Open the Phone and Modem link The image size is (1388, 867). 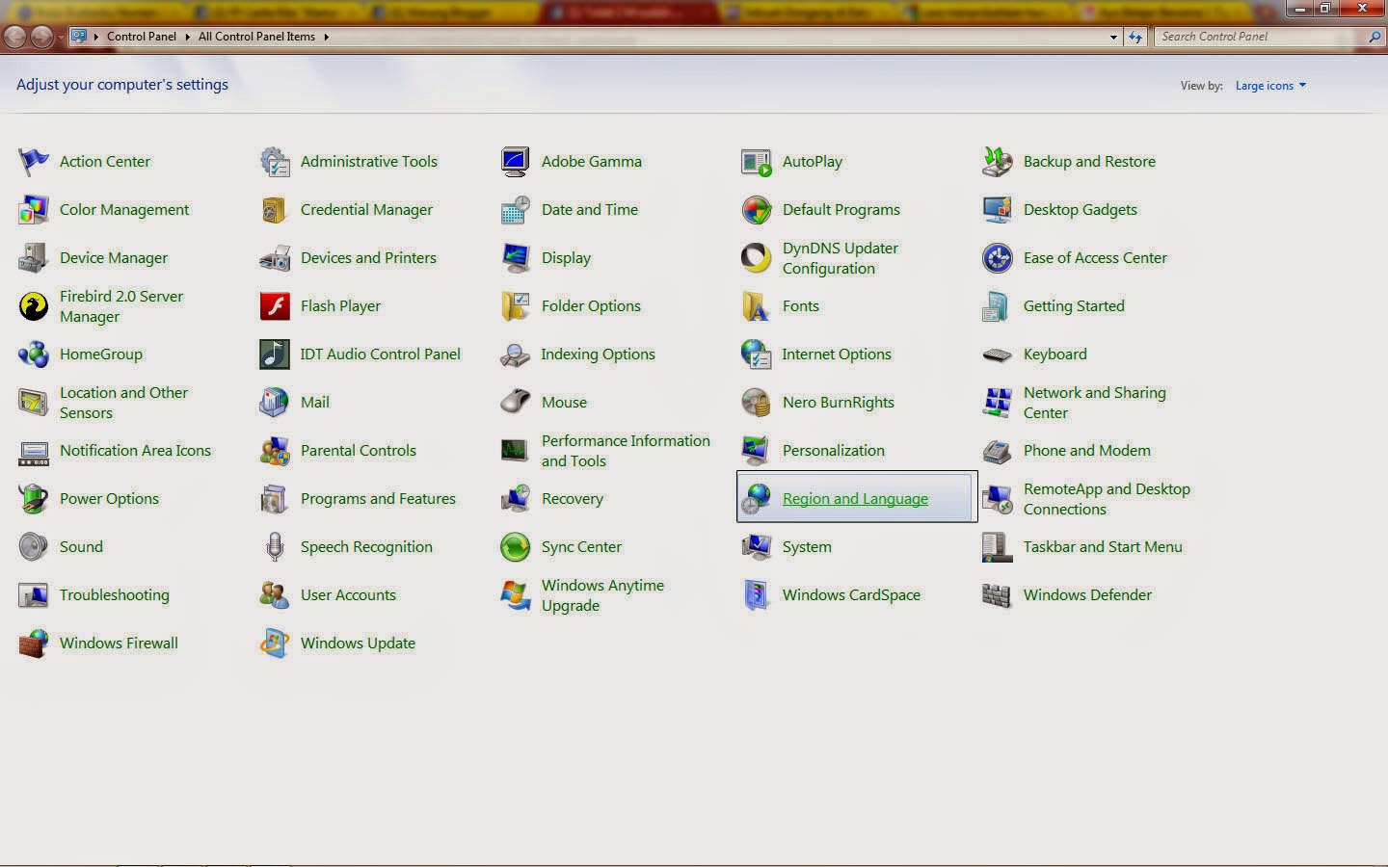pyautogui.click(x=1086, y=451)
